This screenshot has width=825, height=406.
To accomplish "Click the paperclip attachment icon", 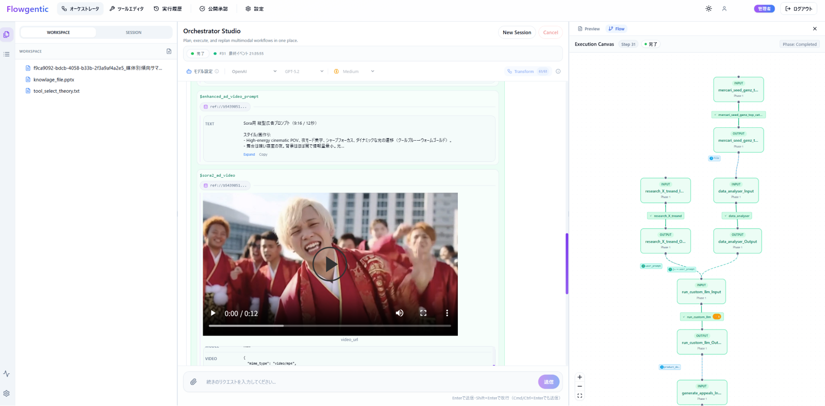I will click(x=193, y=382).
